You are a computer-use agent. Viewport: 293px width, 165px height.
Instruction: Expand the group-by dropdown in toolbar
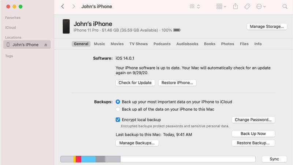(x=221, y=7)
